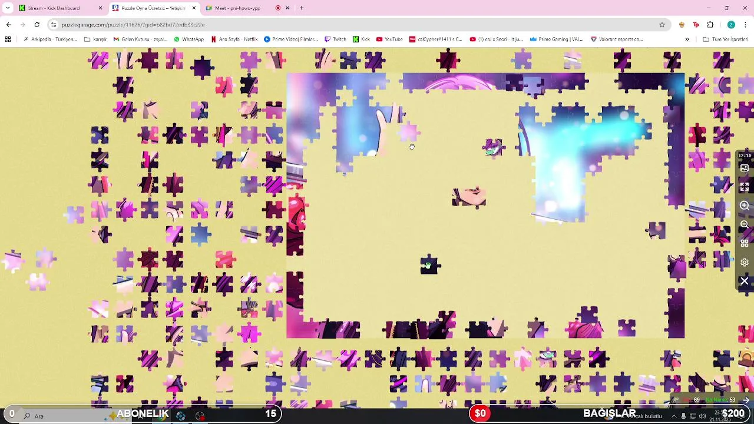Open the Ana Sayfa - Netflix bookmark

coord(234,39)
